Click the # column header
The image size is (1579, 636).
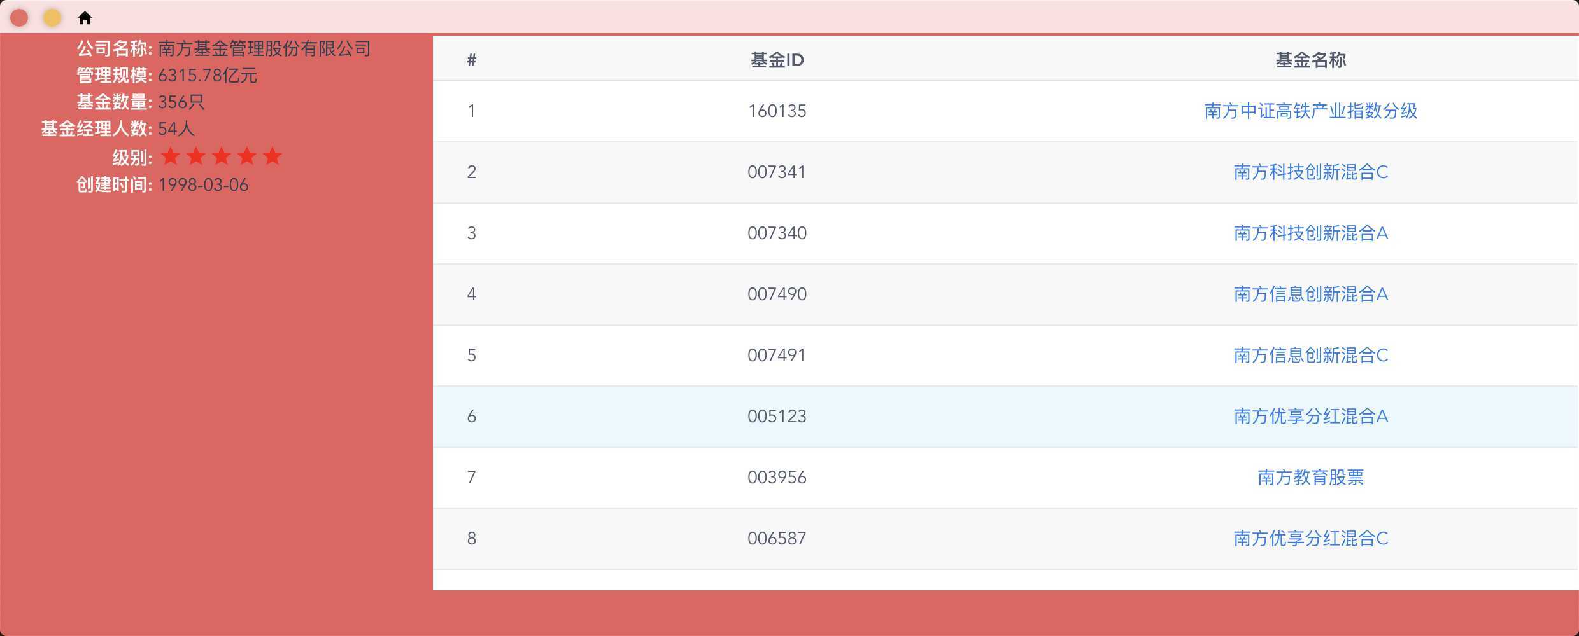pyautogui.click(x=472, y=60)
